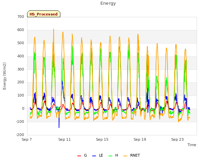Click the Sep 7 x-axis tick label

point(27,139)
